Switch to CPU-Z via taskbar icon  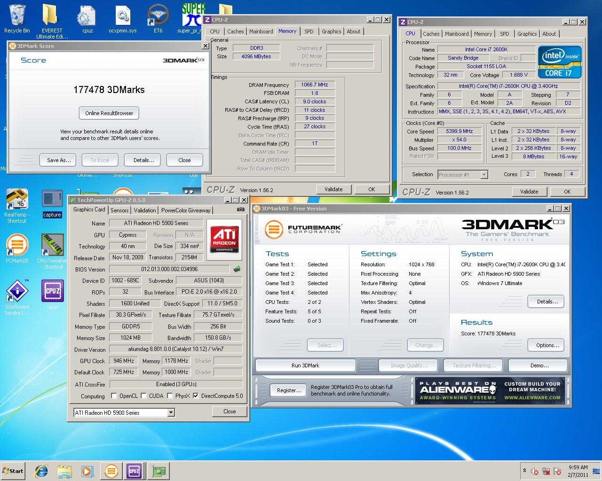pyautogui.click(x=134, y=471)
